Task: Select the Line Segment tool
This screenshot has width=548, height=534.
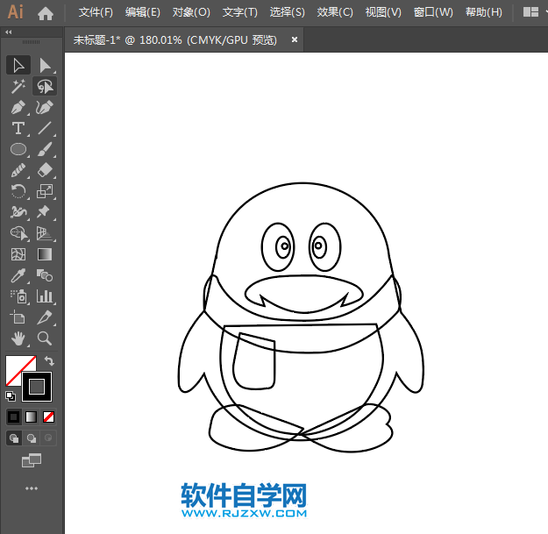Action: [x=45, y=128]
